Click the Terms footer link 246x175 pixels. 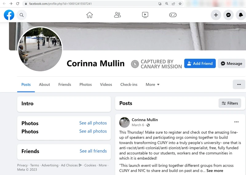click(x=34, y=165)
